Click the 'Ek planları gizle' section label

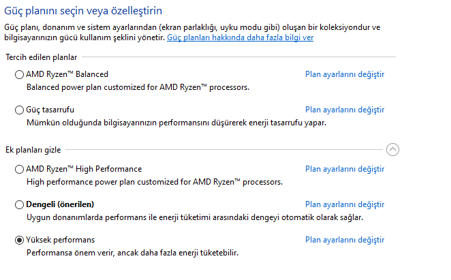tap(33, 149)
